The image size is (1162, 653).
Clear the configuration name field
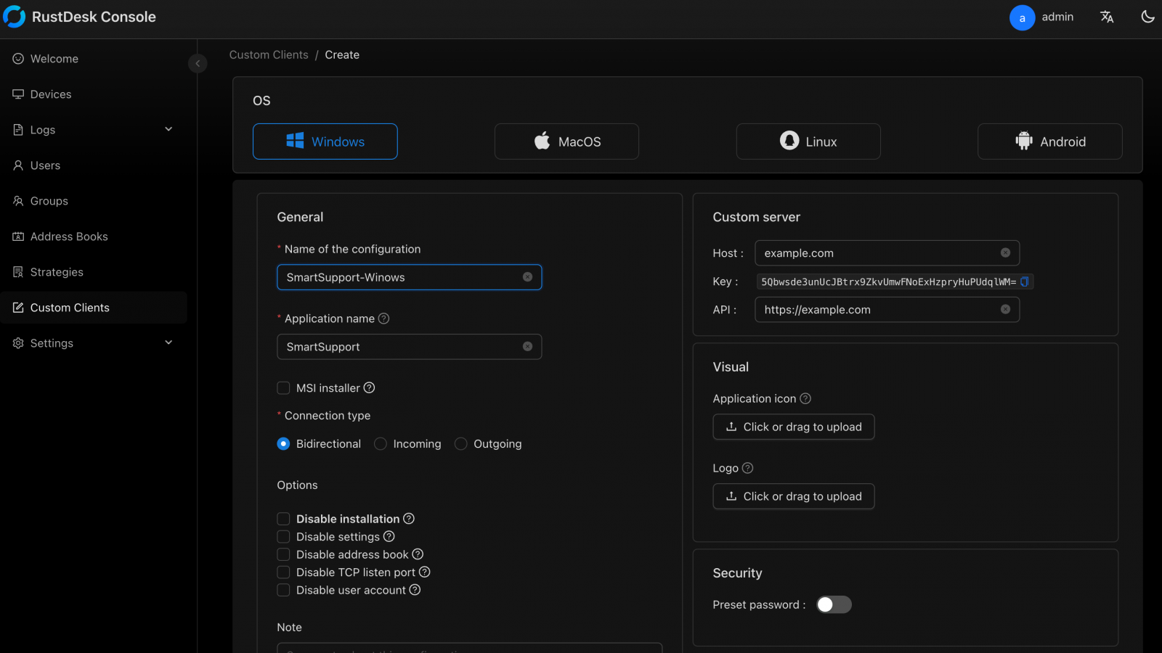pos(527,277)
